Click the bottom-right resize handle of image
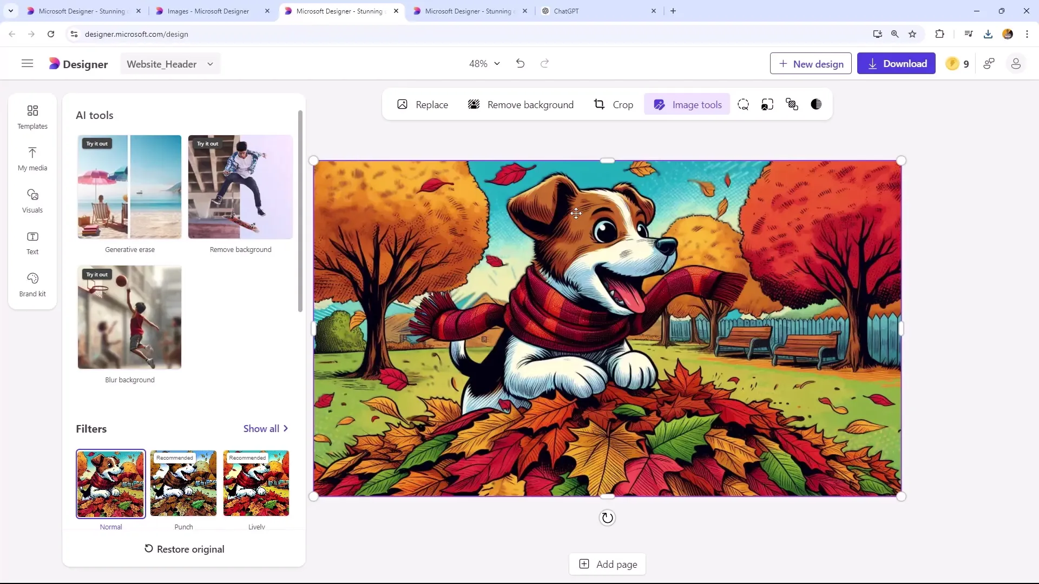The image size is (1039, 584). click(901, 496)
